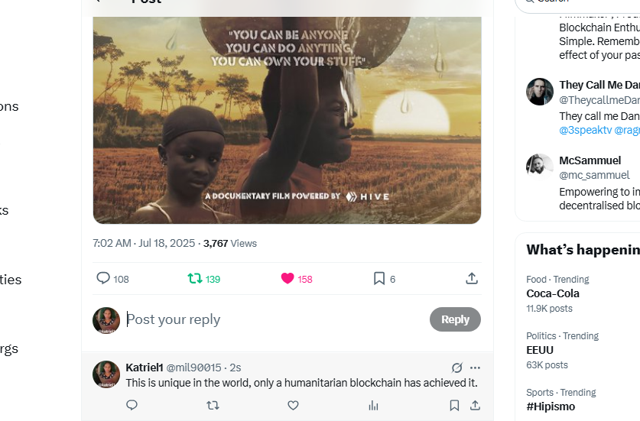Unlike the post via the pink heart
This screenshot has height=421, width=640.
288,278
